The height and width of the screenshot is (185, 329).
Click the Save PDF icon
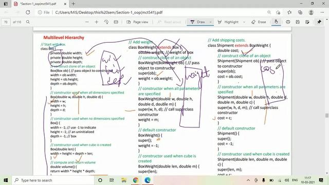tap(298, 22)
